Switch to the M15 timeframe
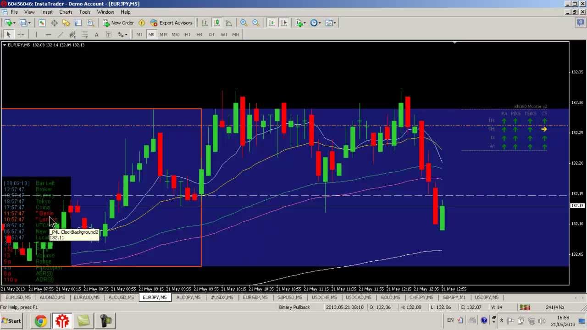Image resolution: width=587 pixels, height=330 pixels. 163,34
